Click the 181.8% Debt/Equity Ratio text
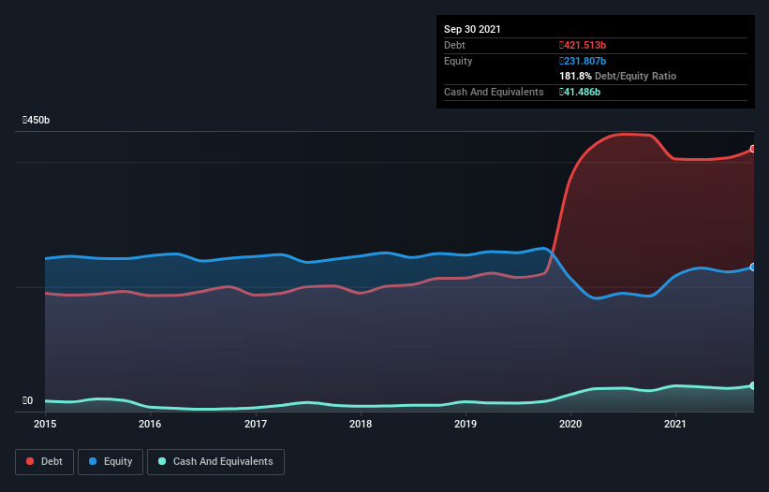769x492 pixels. [618, 77]
